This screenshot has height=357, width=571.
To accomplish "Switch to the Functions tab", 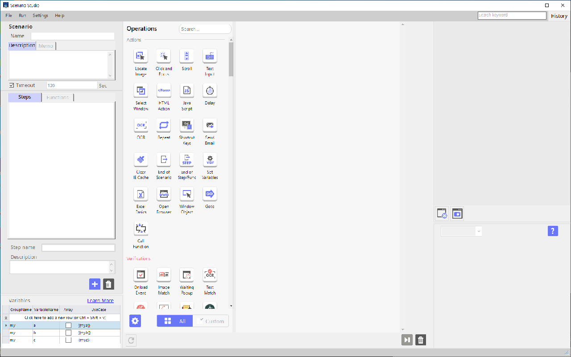I will [x=58, y=97].
